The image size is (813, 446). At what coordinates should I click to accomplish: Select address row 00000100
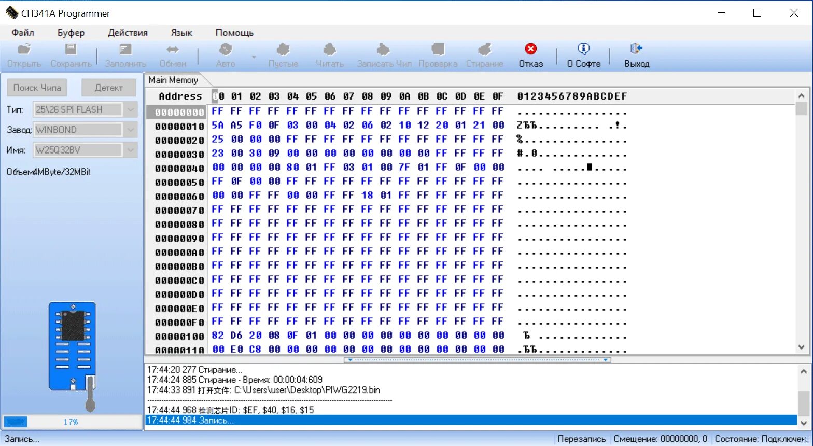tap(179, 336)
